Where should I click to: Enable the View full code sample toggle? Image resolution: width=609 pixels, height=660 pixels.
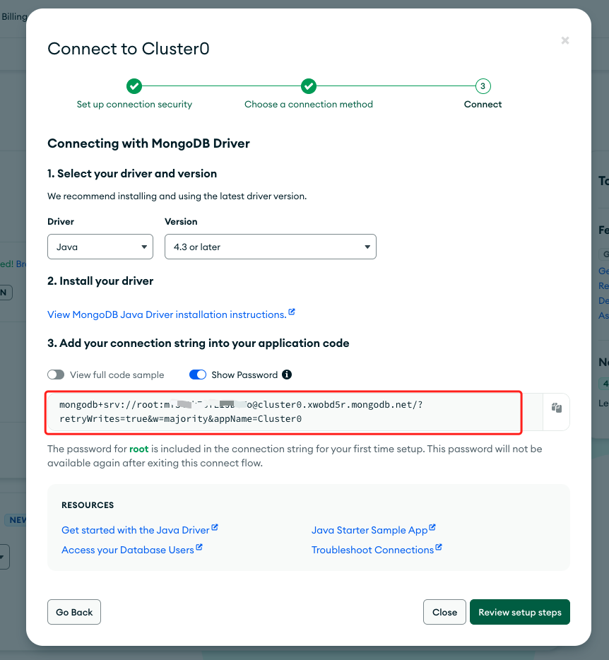[x=56, y=375]
